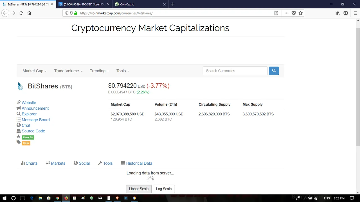Click the green padlock site security icon

(x=76, y=13)
